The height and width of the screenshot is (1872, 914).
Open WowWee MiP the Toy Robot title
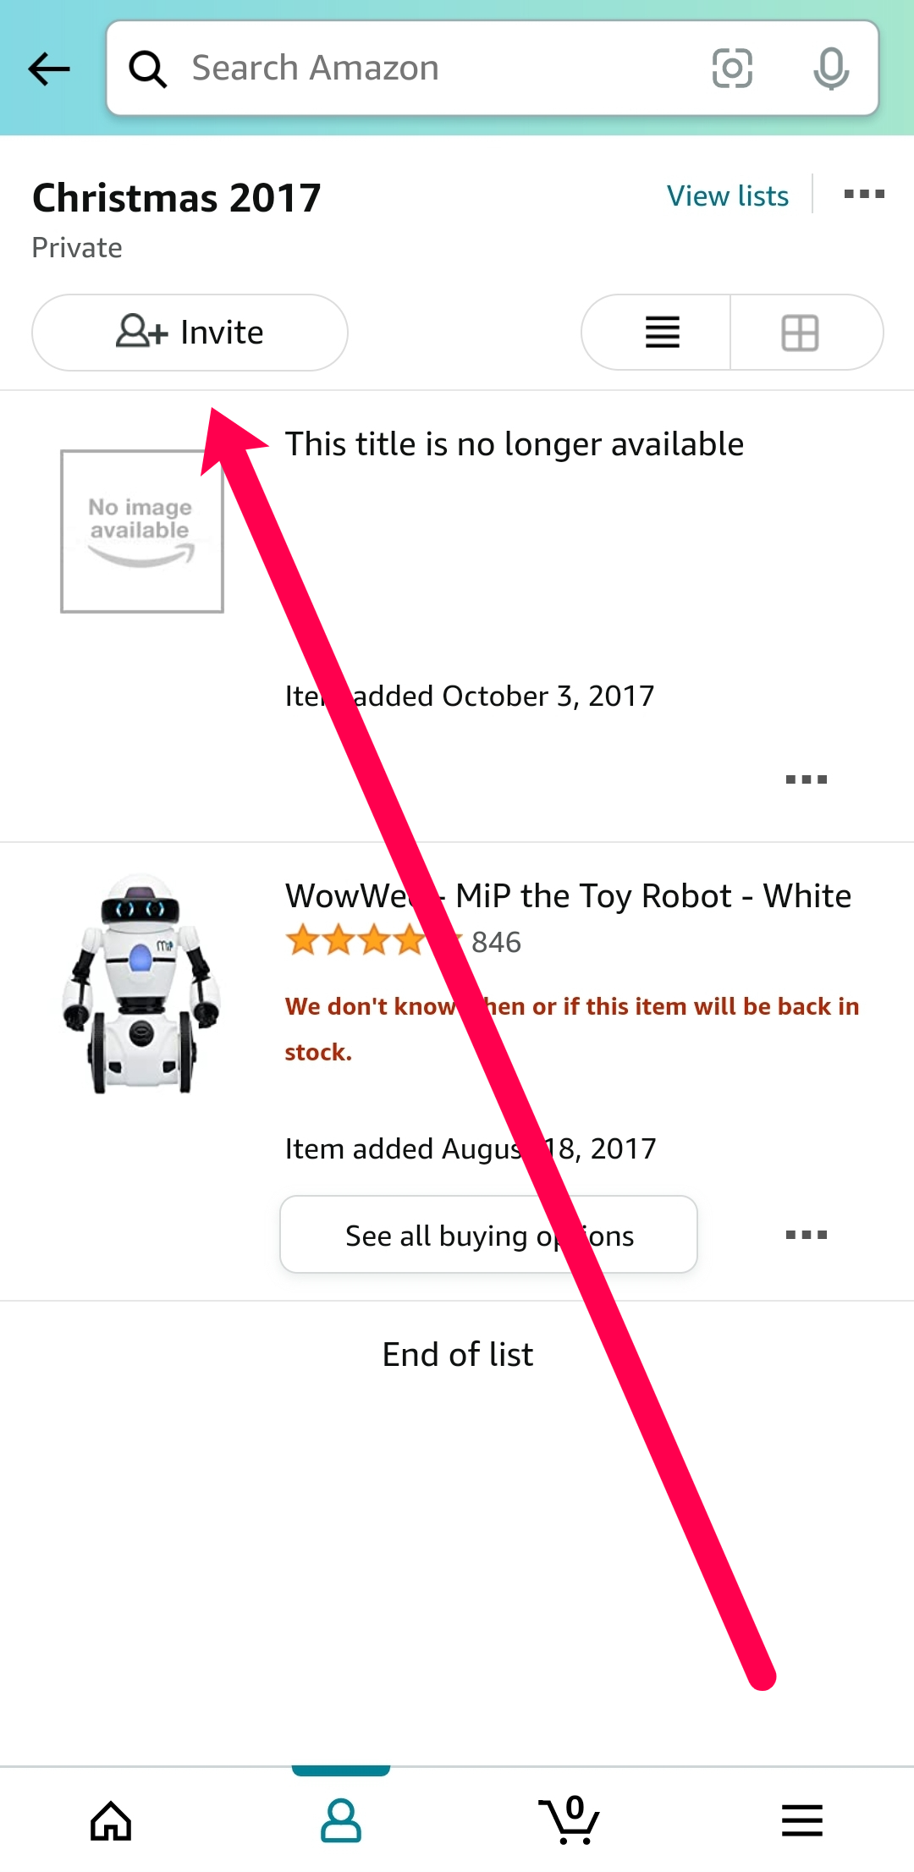tap(568, 895)
